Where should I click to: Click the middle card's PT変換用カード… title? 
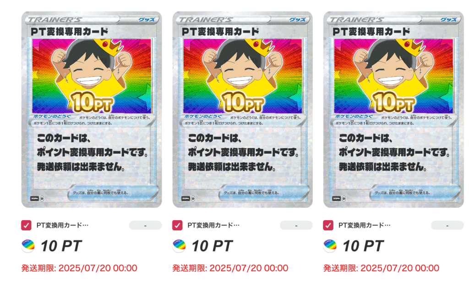click(213, 225)
